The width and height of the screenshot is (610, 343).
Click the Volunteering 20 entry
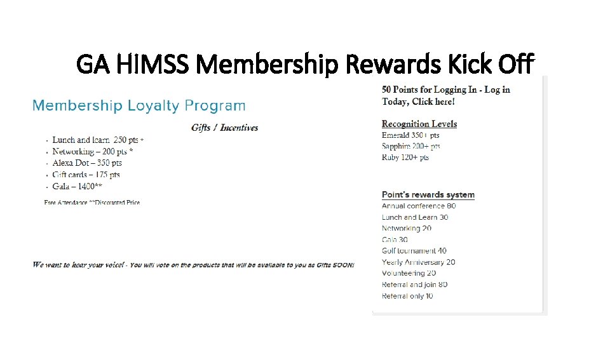pos(409,273)
